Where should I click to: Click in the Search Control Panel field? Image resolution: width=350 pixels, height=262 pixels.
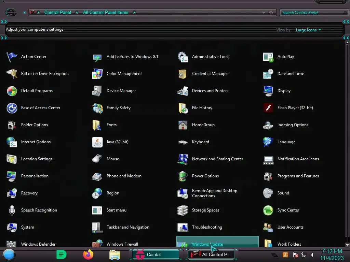pos(314,13)
